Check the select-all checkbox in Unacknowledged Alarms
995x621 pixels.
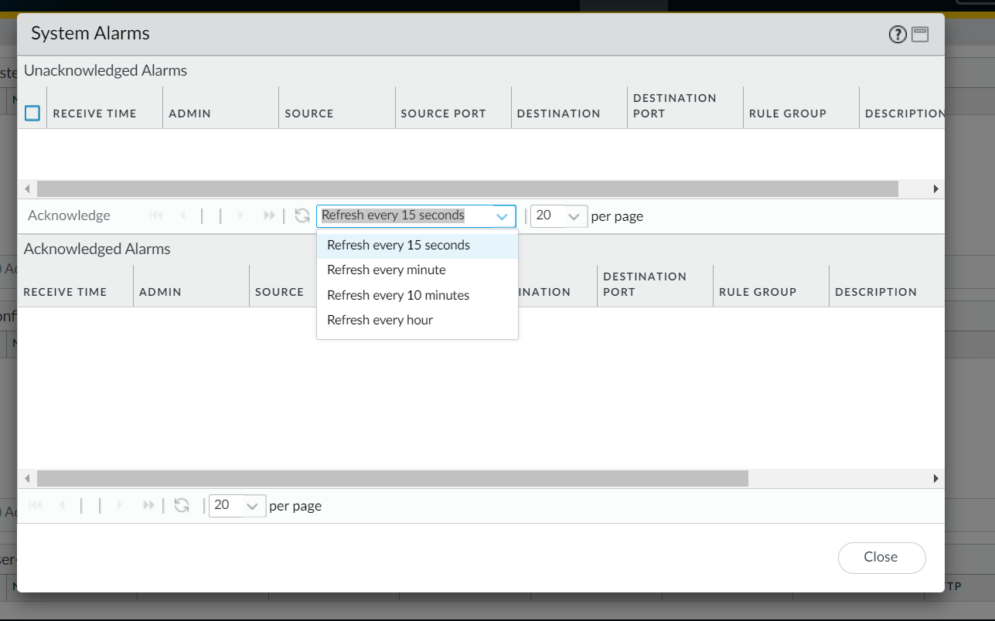pyautogui.click(x=32, y=114)
